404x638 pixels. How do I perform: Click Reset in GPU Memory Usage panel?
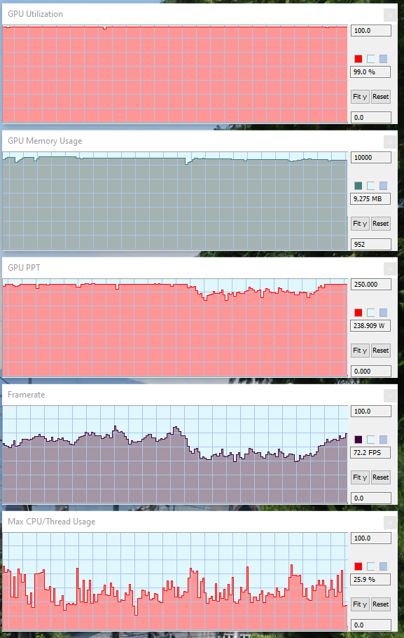381,224
